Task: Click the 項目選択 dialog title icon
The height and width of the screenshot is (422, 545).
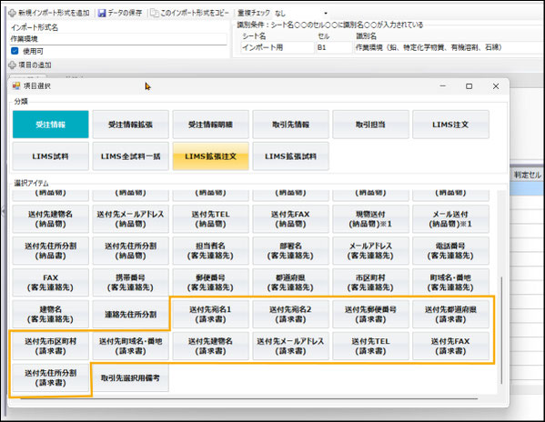Action: click(x=16, y=85)
